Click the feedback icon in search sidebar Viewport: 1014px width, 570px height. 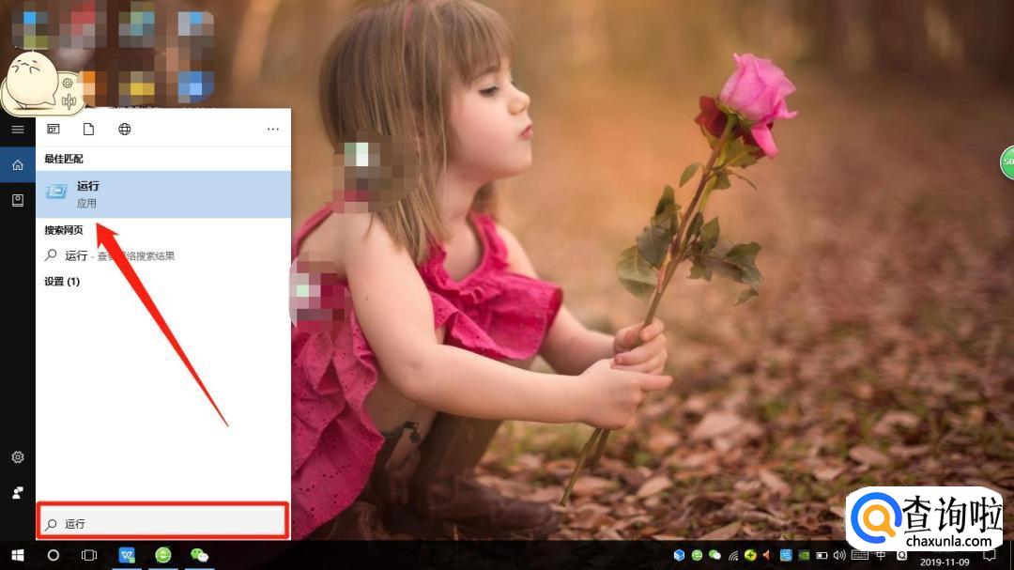[x=18, y=493]
